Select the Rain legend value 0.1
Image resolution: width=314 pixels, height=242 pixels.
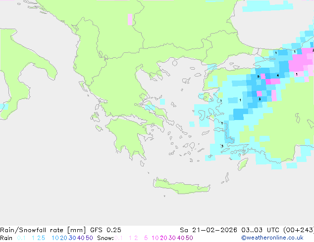coord(21,238)
